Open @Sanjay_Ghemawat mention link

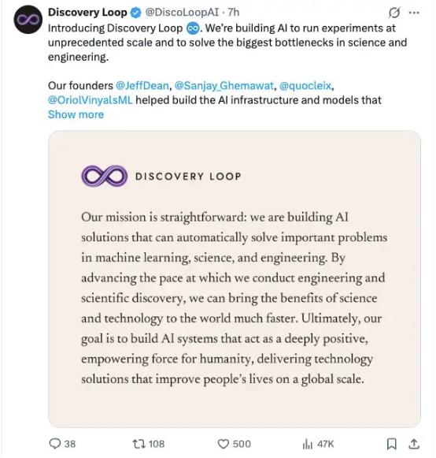224,86
